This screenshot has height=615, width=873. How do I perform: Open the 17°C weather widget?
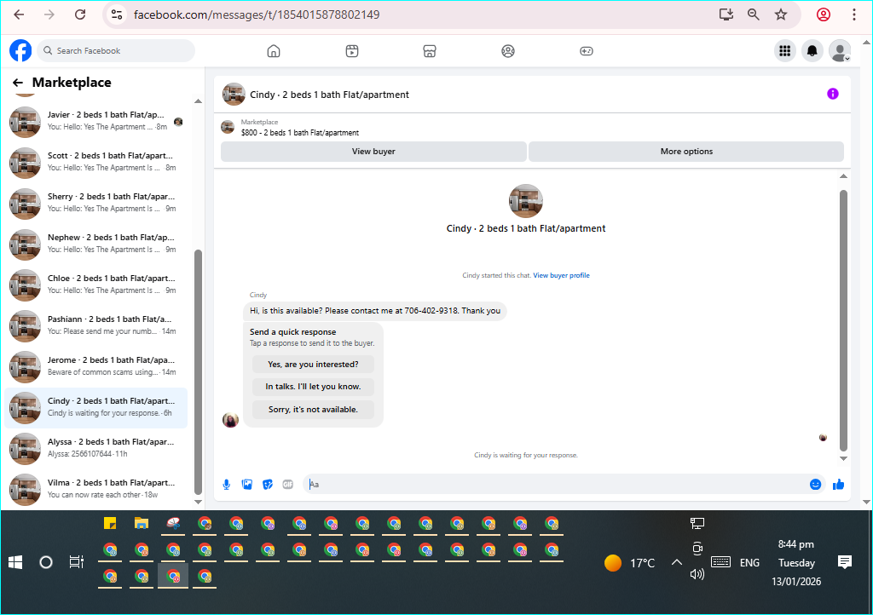(x=630, y=563)
